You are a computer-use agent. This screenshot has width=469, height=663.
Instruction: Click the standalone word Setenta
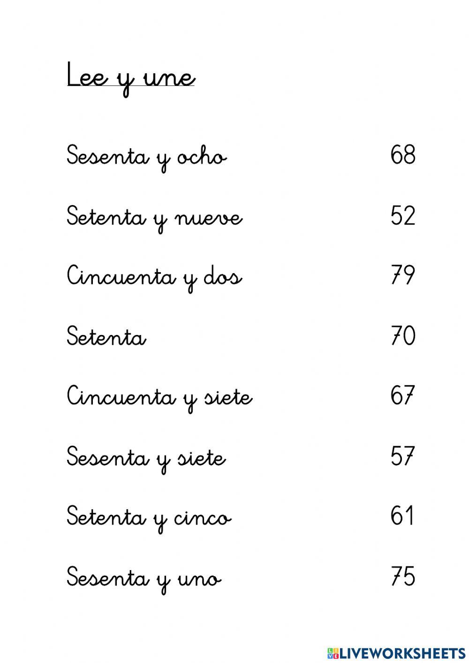pos(106,337)
